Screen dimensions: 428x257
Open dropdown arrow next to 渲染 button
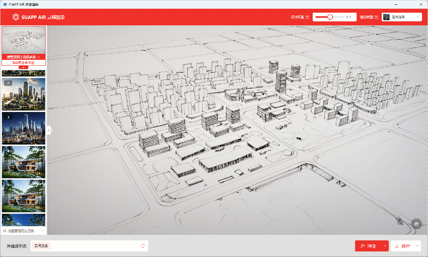(x=385, y=246)
